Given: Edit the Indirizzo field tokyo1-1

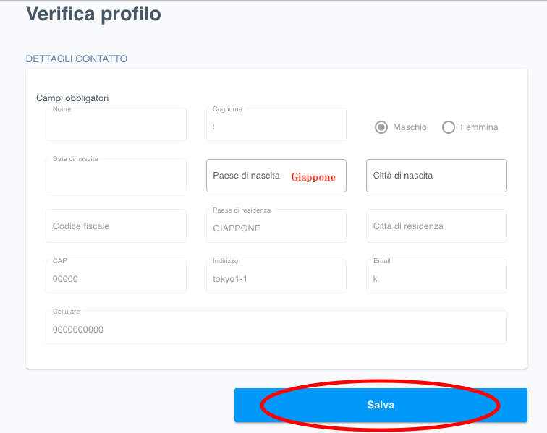Looking at the screenshot, I should (276, 276).
